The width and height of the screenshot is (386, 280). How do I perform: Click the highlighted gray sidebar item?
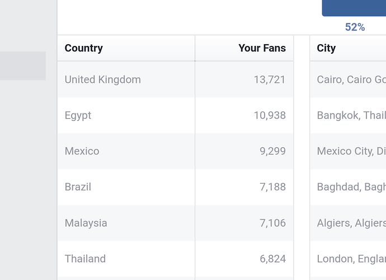coord(22,66)
